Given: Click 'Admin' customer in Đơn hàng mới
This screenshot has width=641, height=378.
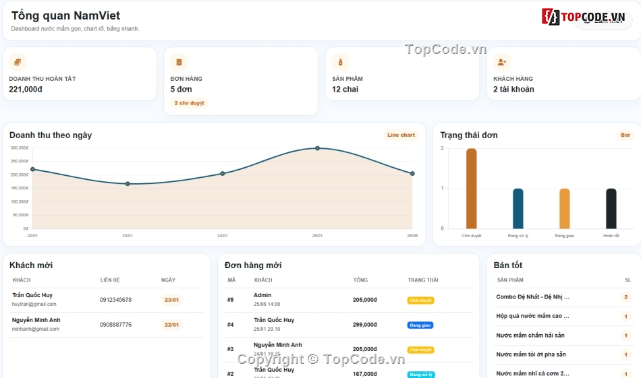Looking at the screenshot, I should point(262,294).
